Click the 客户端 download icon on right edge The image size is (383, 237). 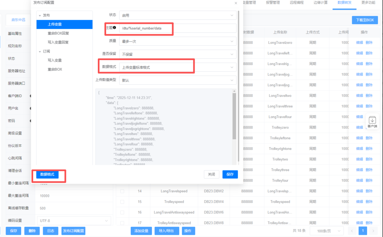[372, 122]
